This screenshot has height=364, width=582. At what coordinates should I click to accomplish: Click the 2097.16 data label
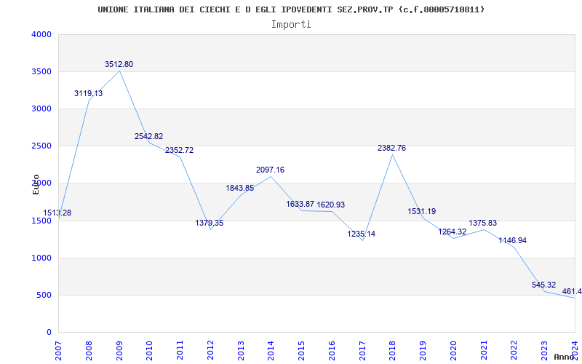point(270,170)
